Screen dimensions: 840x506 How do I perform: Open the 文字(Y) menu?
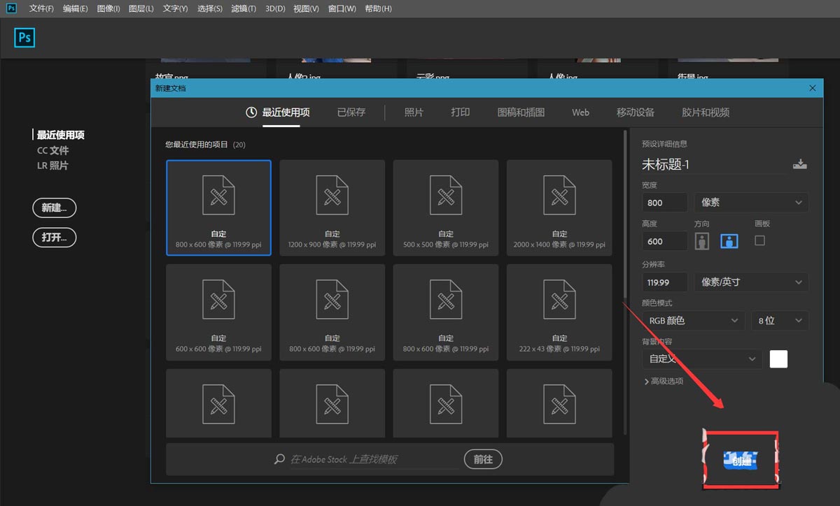(175, 9)
